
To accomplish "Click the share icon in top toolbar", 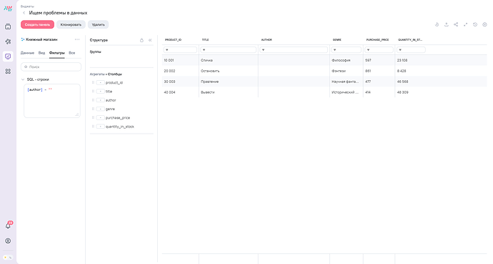I will click(456, 24).
